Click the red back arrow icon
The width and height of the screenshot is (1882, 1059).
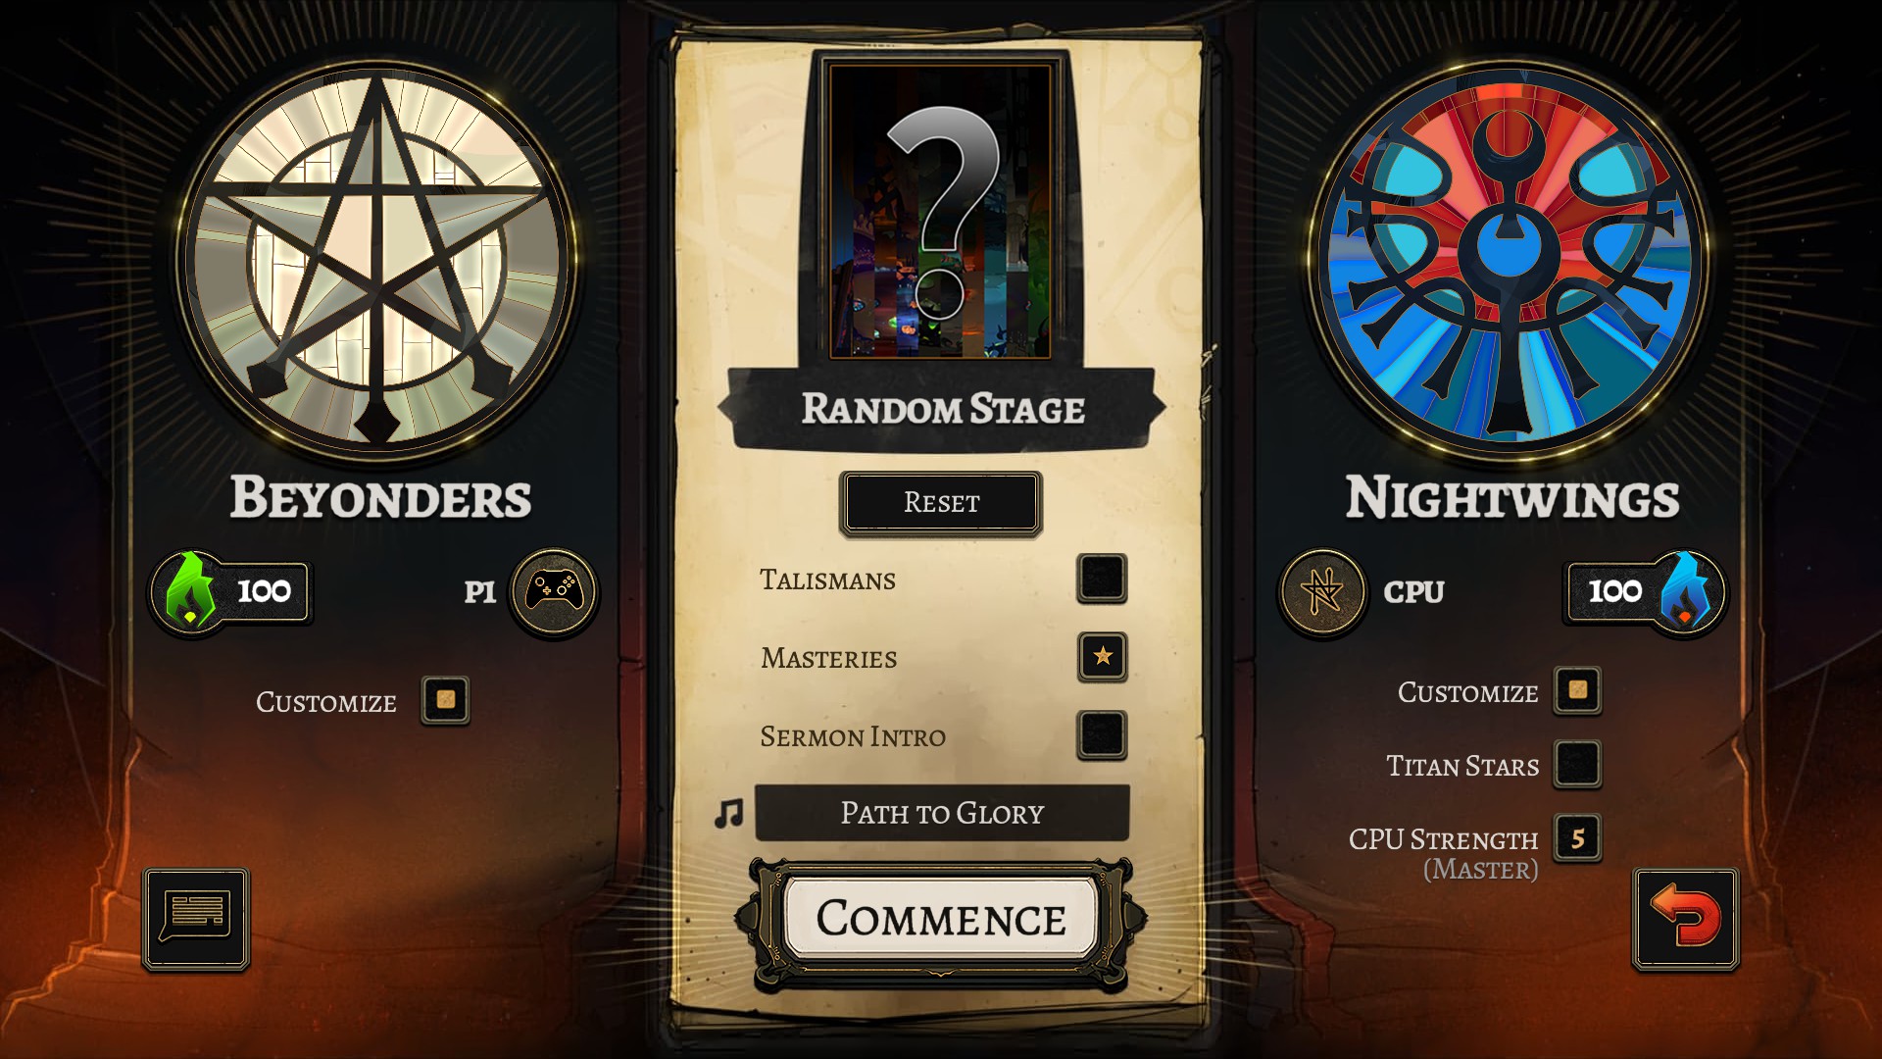1686,919
